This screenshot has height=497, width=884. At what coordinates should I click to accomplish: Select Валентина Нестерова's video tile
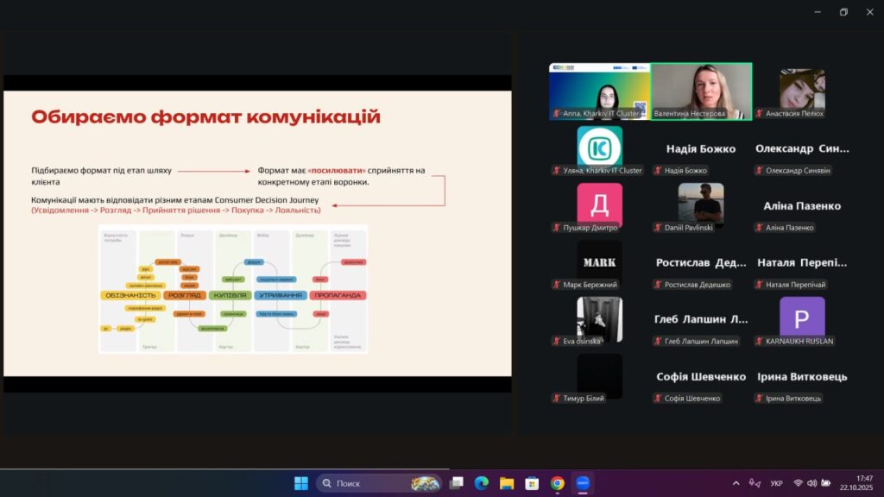tap(701, 90)
